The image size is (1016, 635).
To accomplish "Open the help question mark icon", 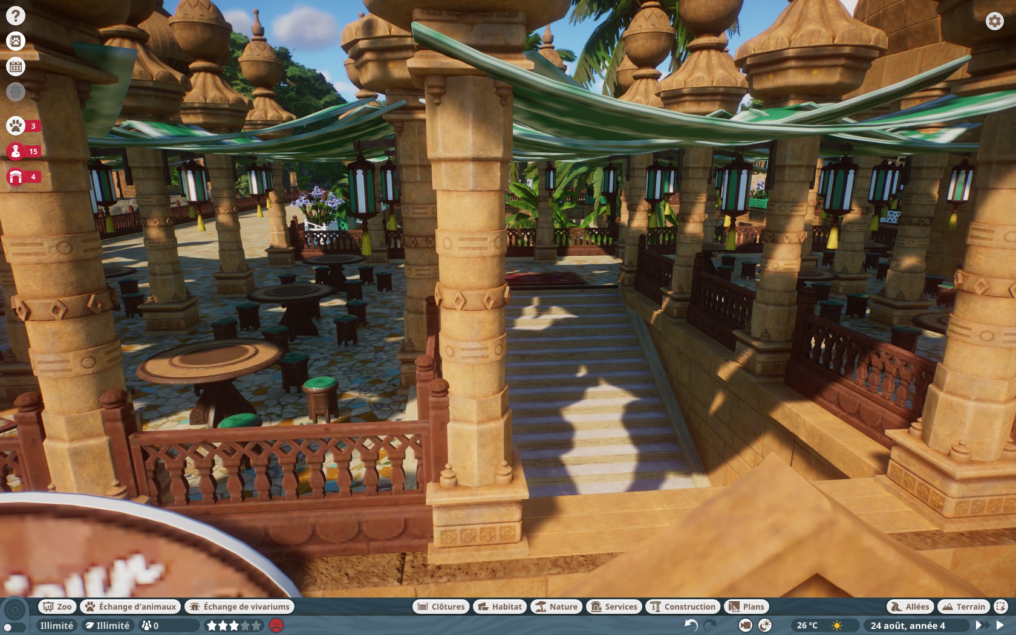I will coord(16,16).
